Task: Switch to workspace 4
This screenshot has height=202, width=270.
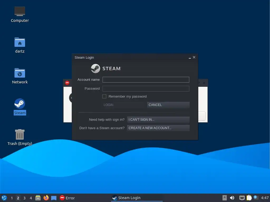Action: 31,198
